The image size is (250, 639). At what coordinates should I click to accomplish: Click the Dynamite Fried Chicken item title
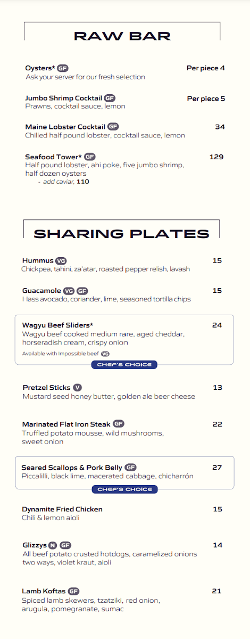coord(62,509)
